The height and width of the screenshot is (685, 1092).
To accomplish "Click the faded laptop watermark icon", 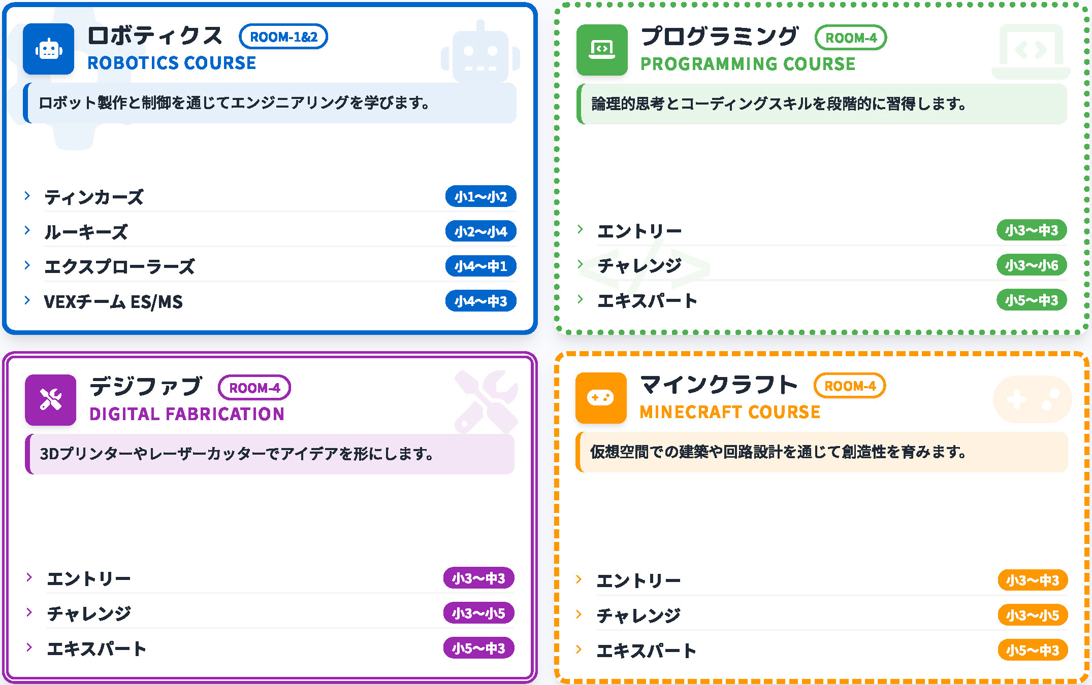I will click(1031, 52).
